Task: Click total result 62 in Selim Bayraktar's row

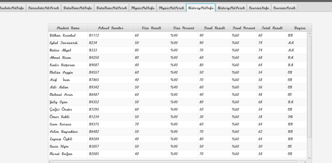Action: [x=260, y=132]
